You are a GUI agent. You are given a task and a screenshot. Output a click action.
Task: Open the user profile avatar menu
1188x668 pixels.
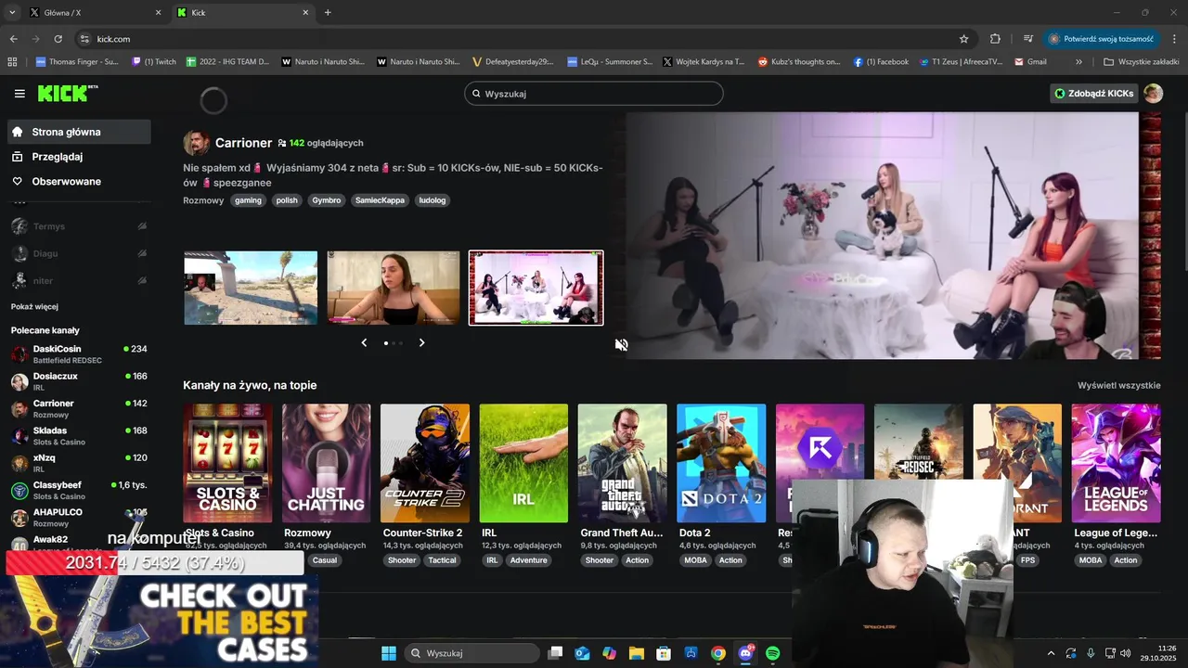pos(1153,94)
